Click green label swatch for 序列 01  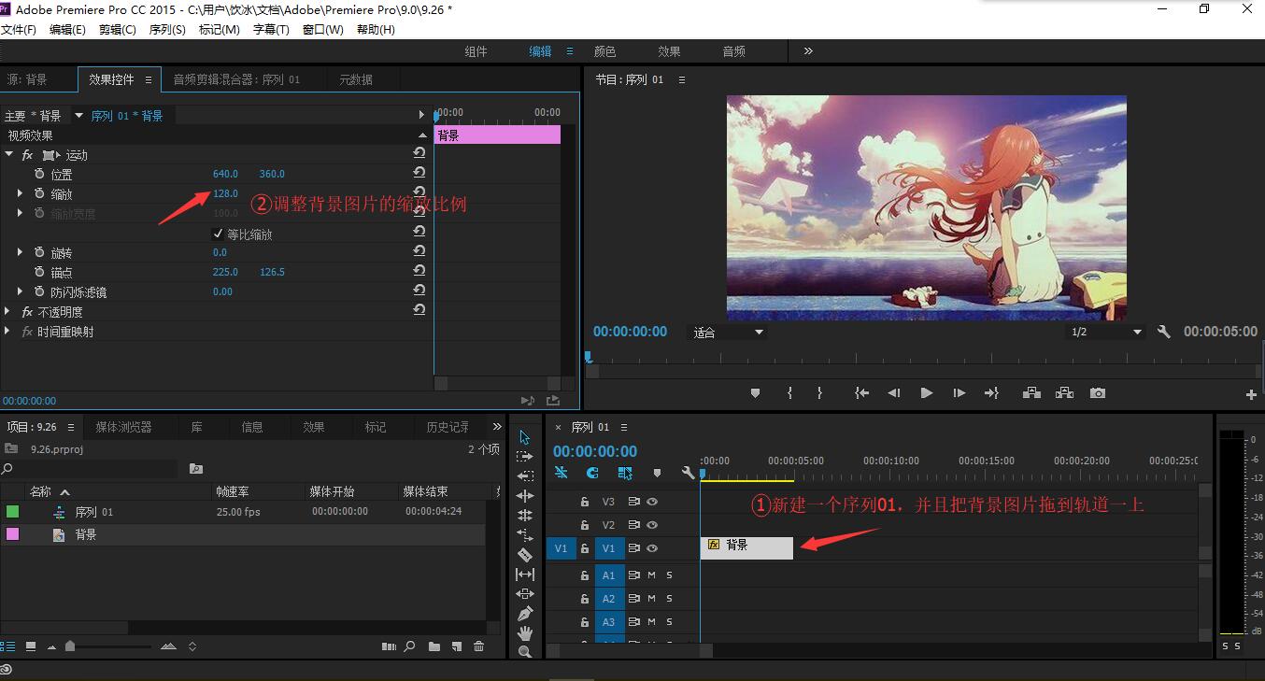click(x=12, y=511)
